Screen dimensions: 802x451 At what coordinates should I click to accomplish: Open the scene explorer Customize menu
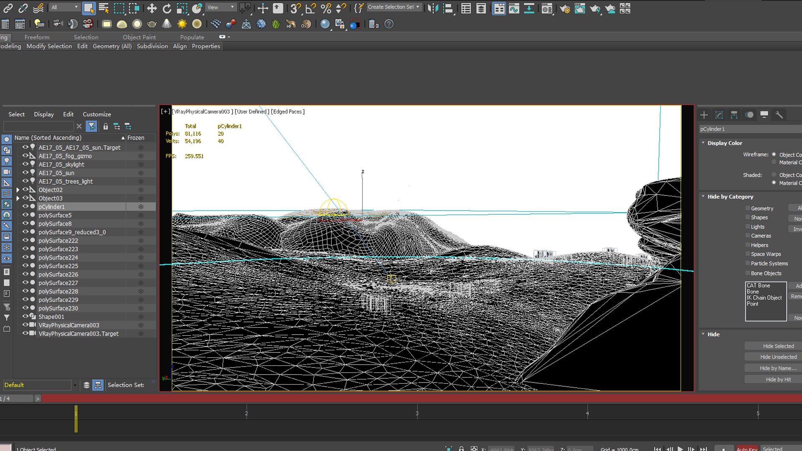tap(97, 114)
